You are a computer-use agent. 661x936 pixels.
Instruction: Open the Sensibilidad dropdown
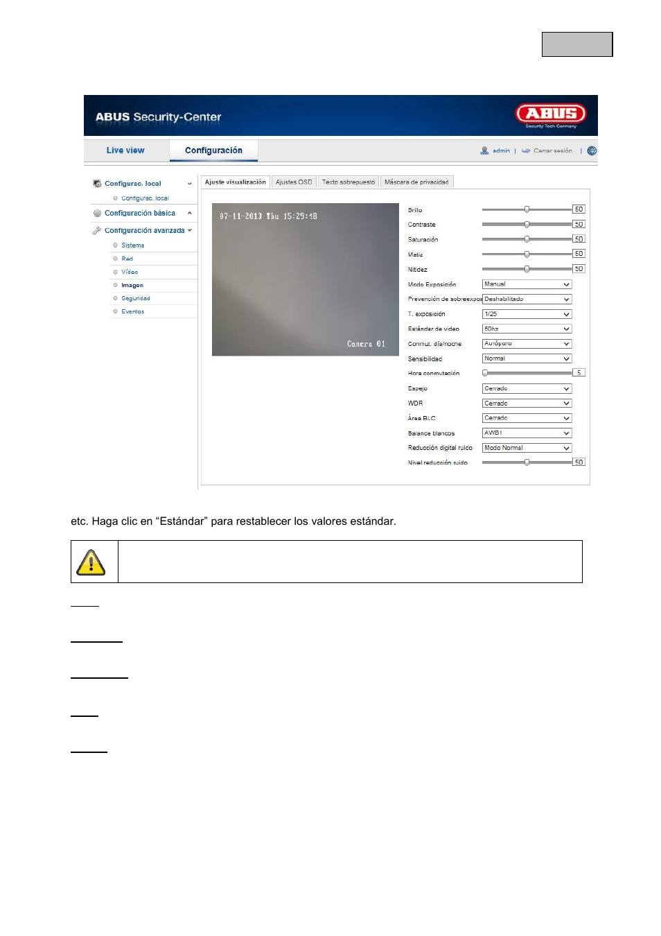[x=527, y=359]
